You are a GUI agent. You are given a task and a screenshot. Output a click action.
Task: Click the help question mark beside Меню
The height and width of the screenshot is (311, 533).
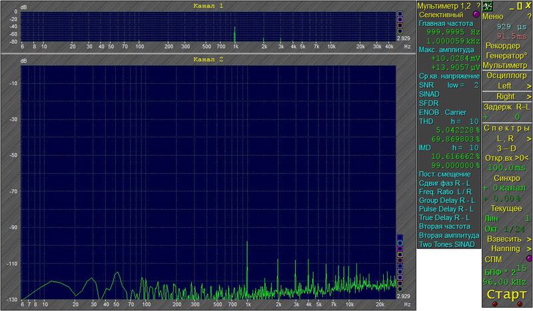coord(528,17)
